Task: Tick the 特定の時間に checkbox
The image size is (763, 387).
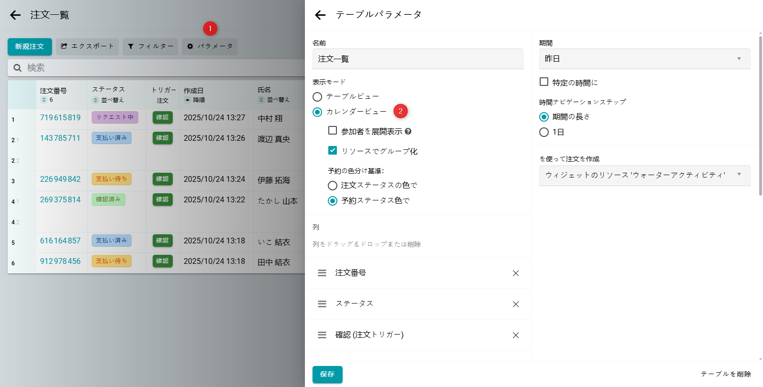Action: 544,82
